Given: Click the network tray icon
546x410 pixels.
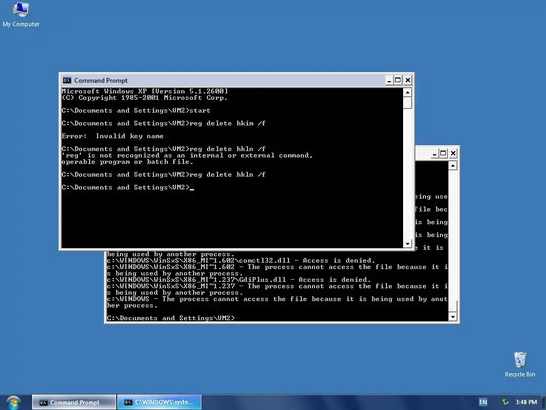Looking at the screenshot, I should [x=505, y=402].
